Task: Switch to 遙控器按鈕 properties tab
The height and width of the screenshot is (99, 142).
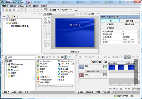Action: click(x=130, y=24)
